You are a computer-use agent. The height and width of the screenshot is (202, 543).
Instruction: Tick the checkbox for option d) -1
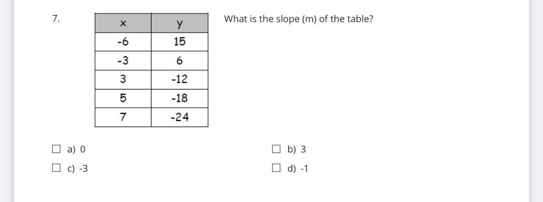pos(276,168)
